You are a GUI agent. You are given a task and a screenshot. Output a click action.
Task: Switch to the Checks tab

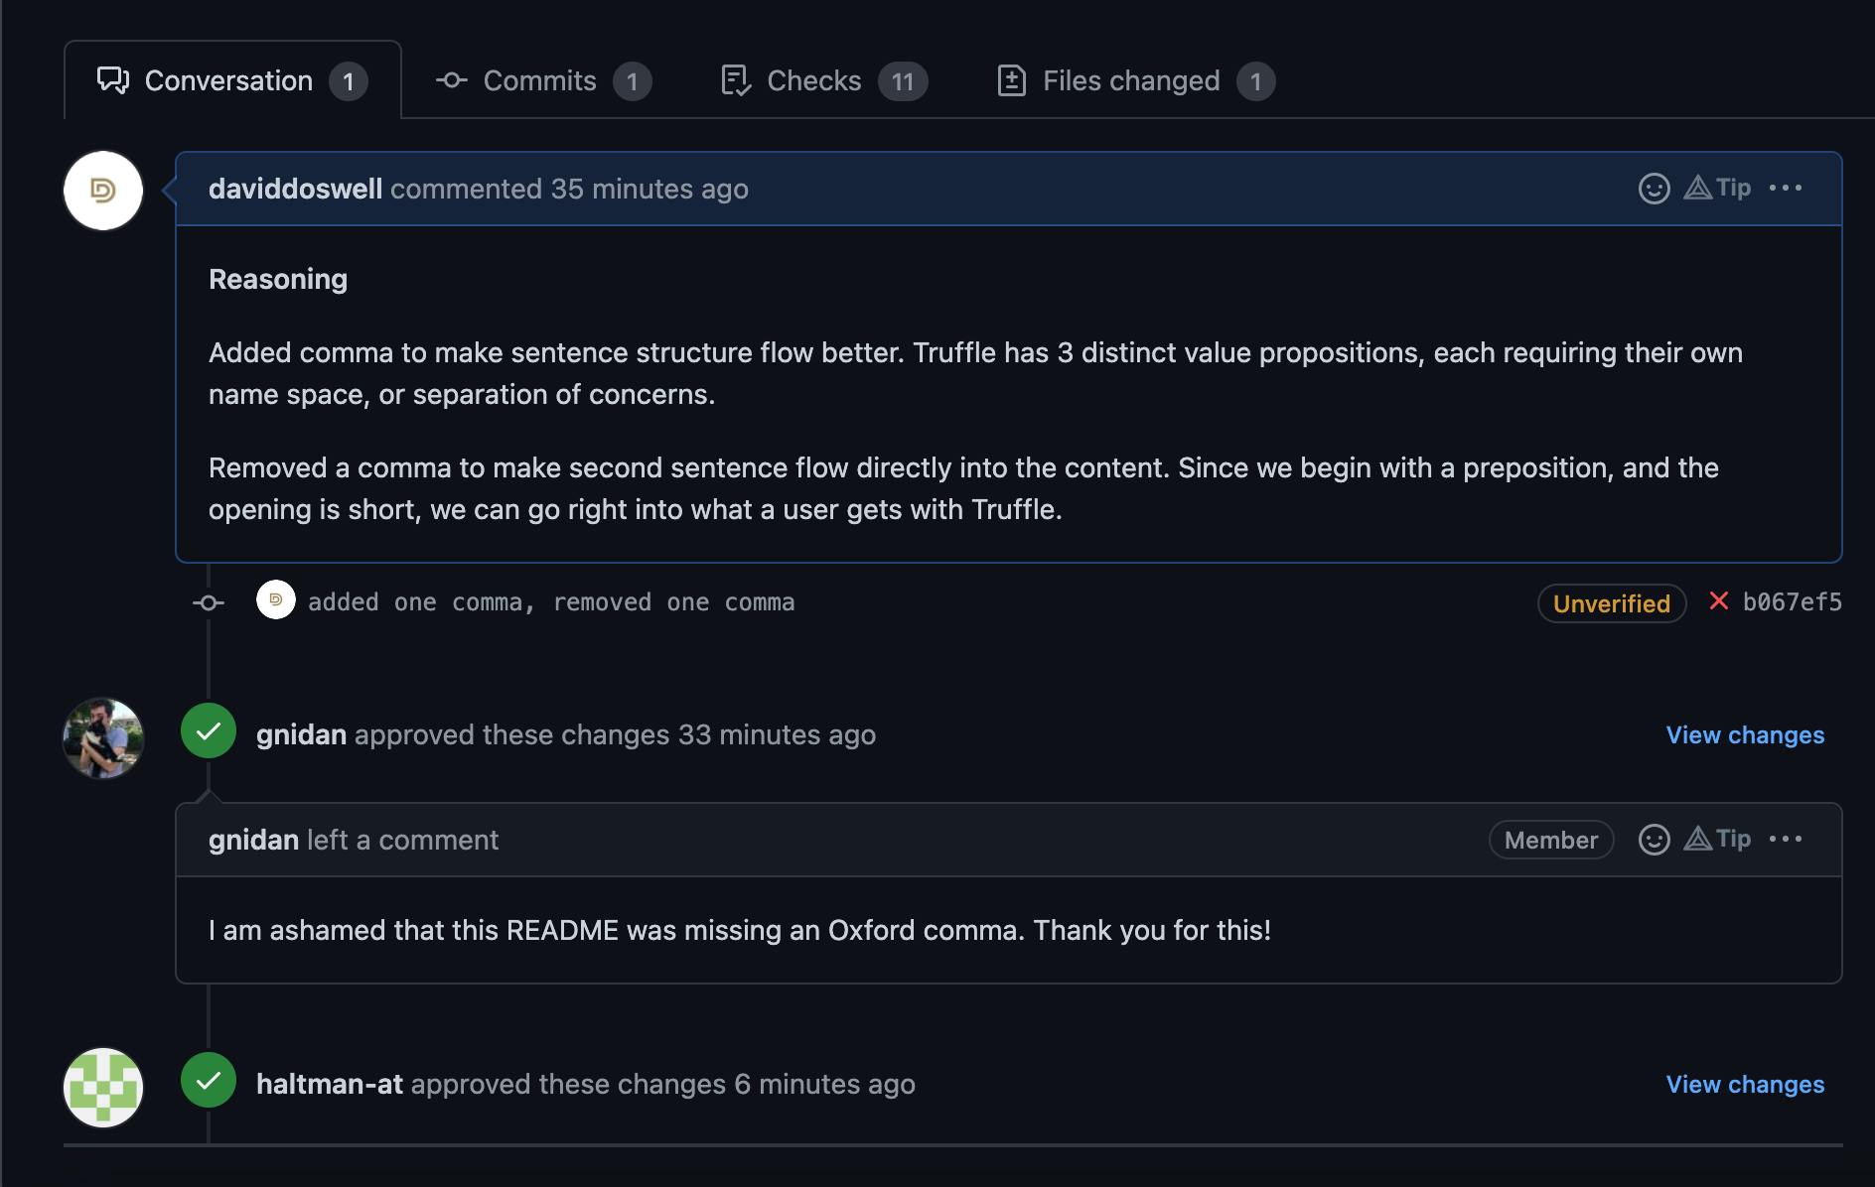tap(823, 81)
